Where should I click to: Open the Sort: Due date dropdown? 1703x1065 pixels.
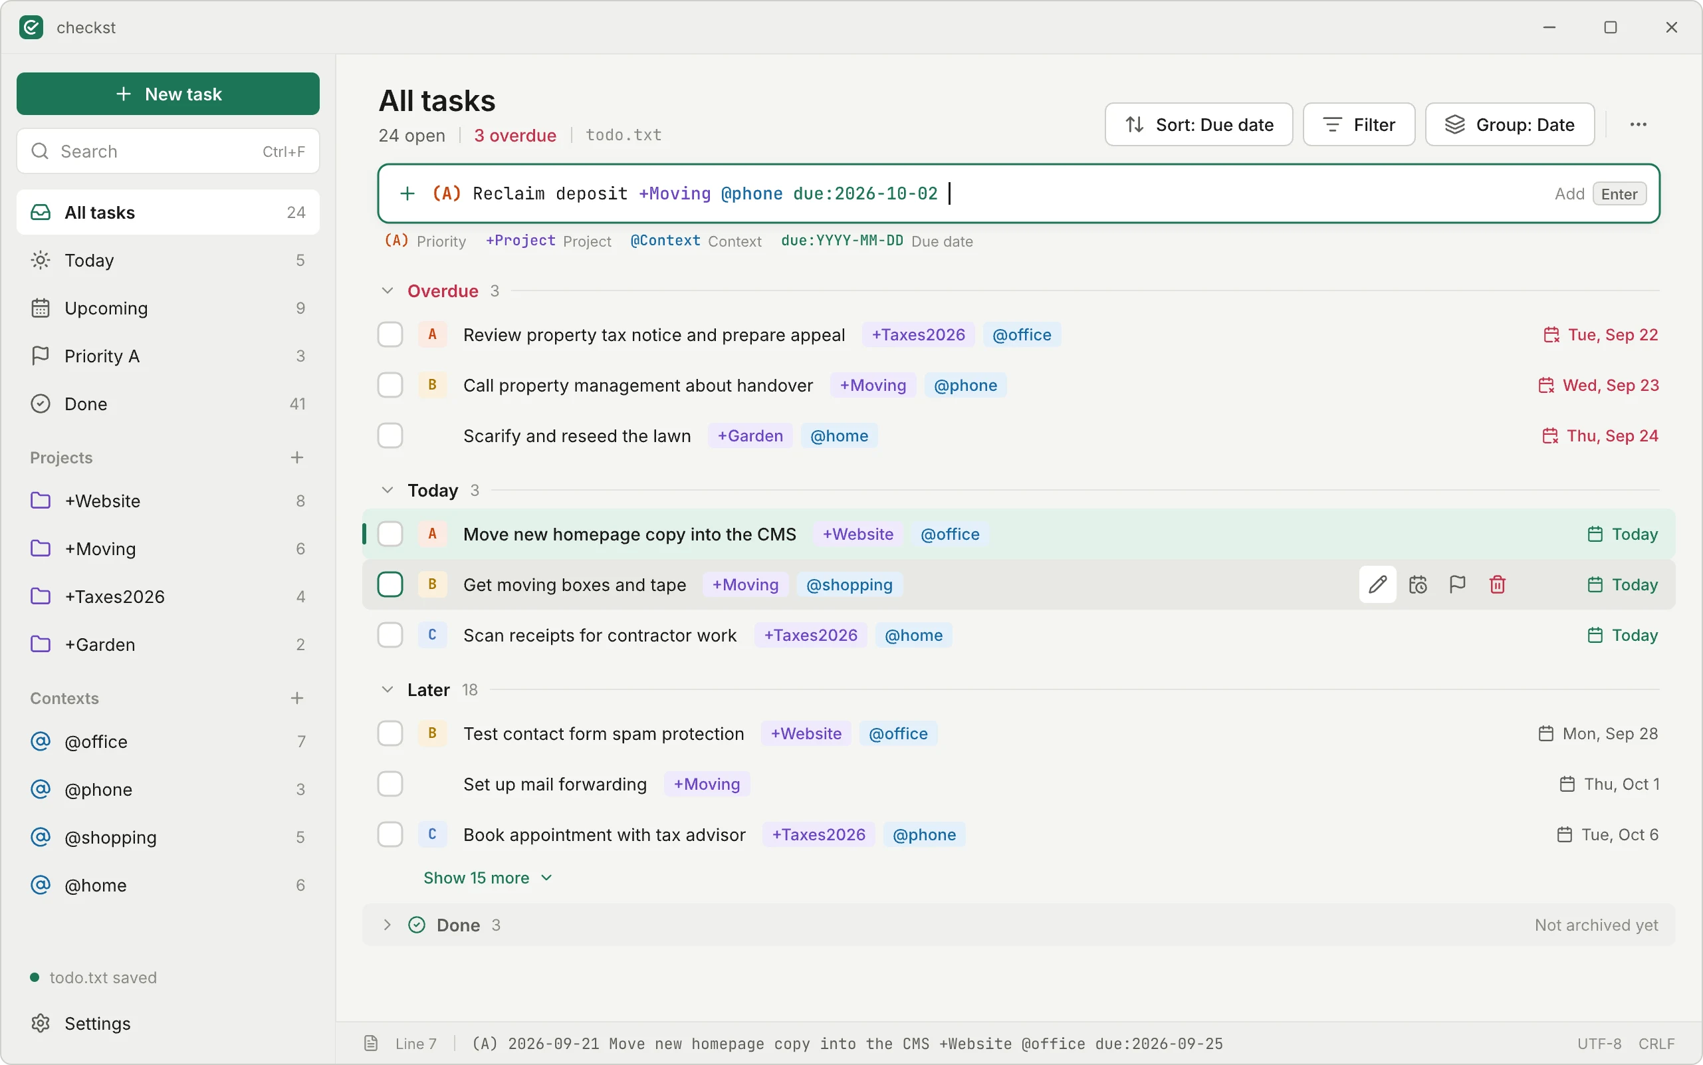pyautogui.click(x=1198, y=125)
